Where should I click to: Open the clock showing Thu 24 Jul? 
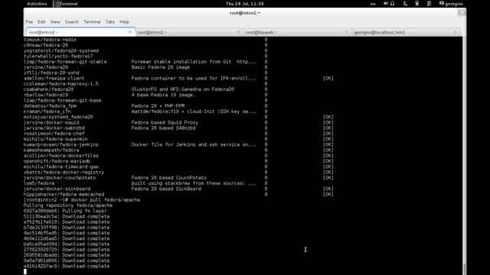pyautogui.click(x=245, y=4)
